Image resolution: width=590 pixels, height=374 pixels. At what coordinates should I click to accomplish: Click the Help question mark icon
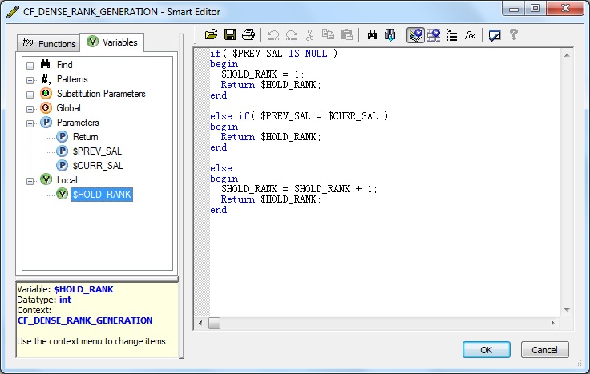514,35
